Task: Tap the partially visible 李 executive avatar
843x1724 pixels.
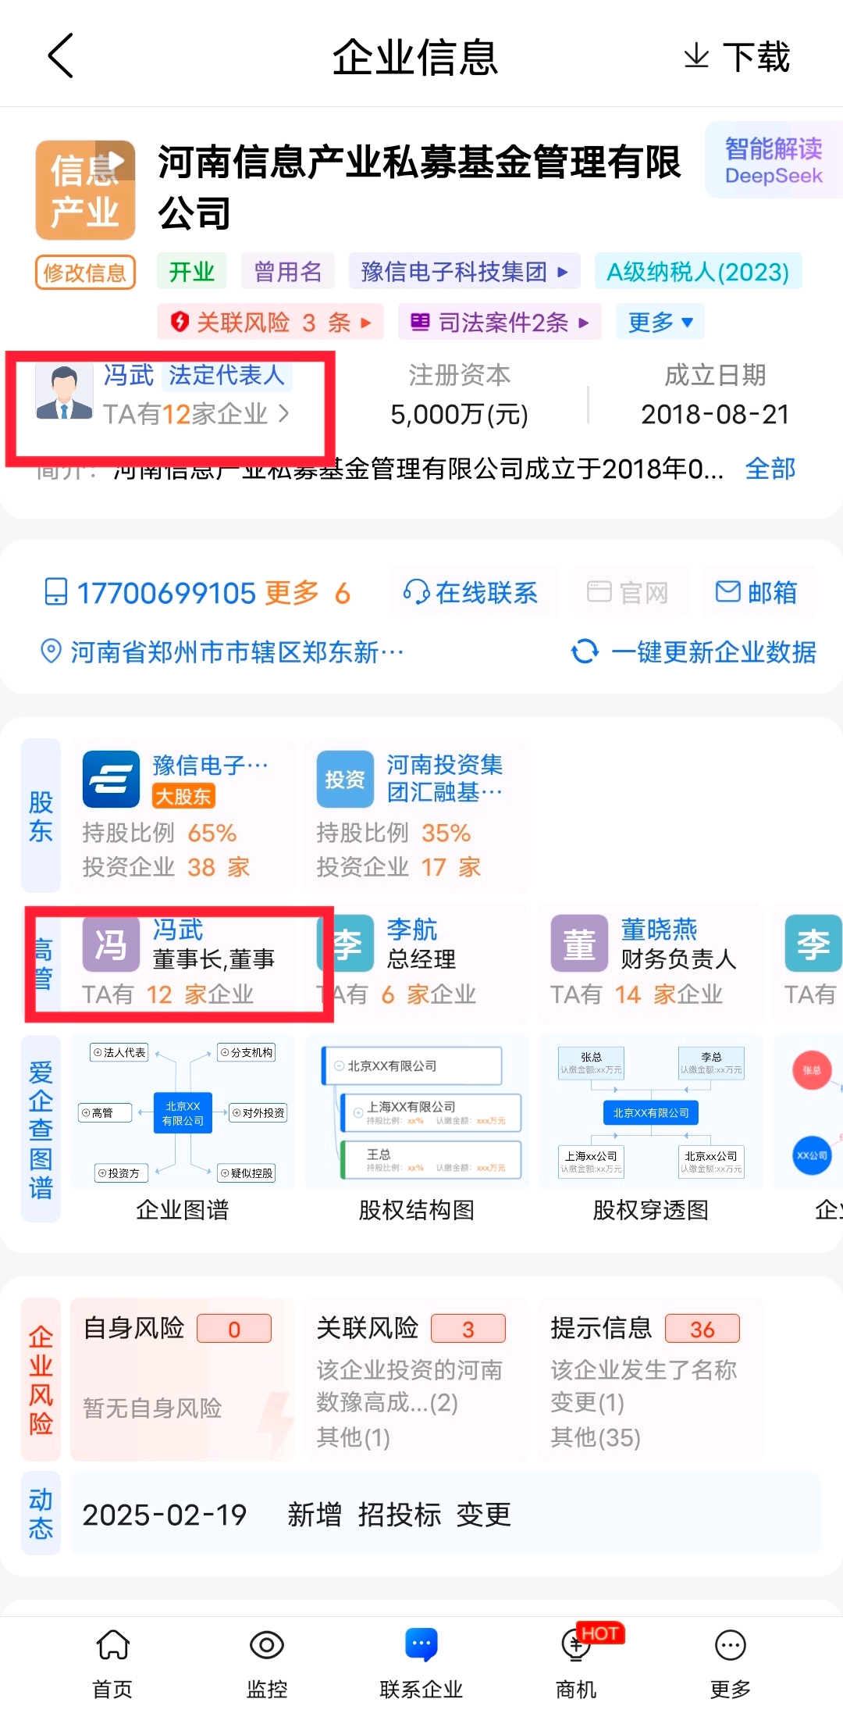Action: click(x=813, y=944)
